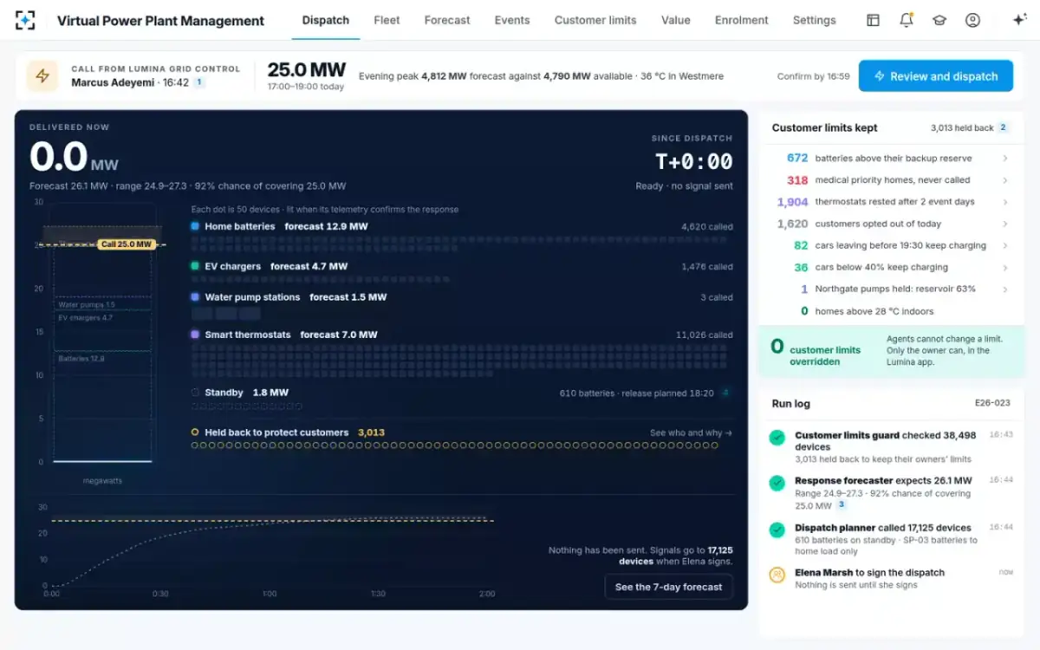This screenshot has height=650, width=1040.
Task: Open the user account icon
Action: tap(972, 20)
